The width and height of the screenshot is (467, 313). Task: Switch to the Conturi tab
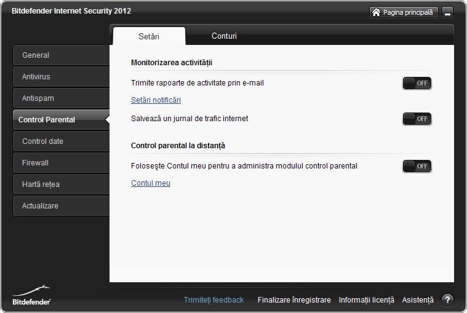pyautogui.click(x=224, y=36)
